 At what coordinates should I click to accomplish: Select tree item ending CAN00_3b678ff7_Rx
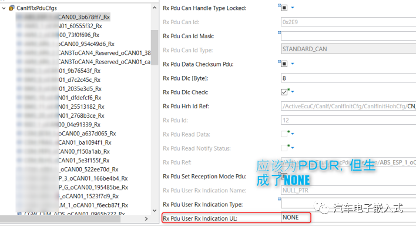[x=63, y=17]
